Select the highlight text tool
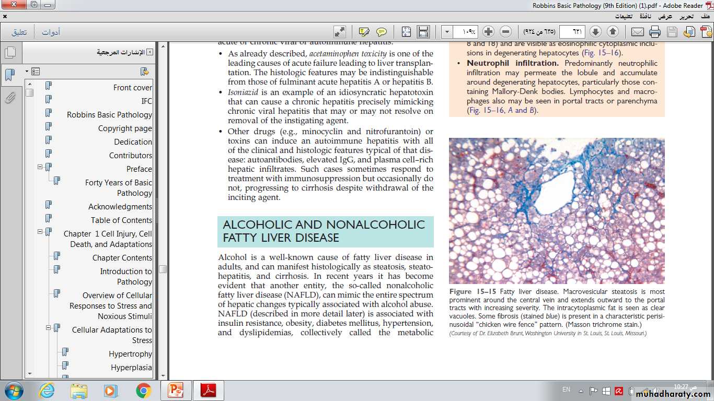This screenshot has width=714, height=401. tap(364, 32)
